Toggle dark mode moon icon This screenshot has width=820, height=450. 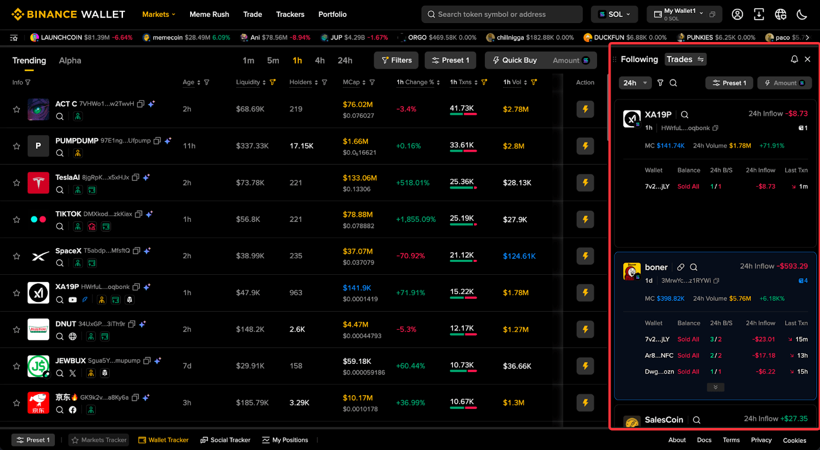(802, 14)
